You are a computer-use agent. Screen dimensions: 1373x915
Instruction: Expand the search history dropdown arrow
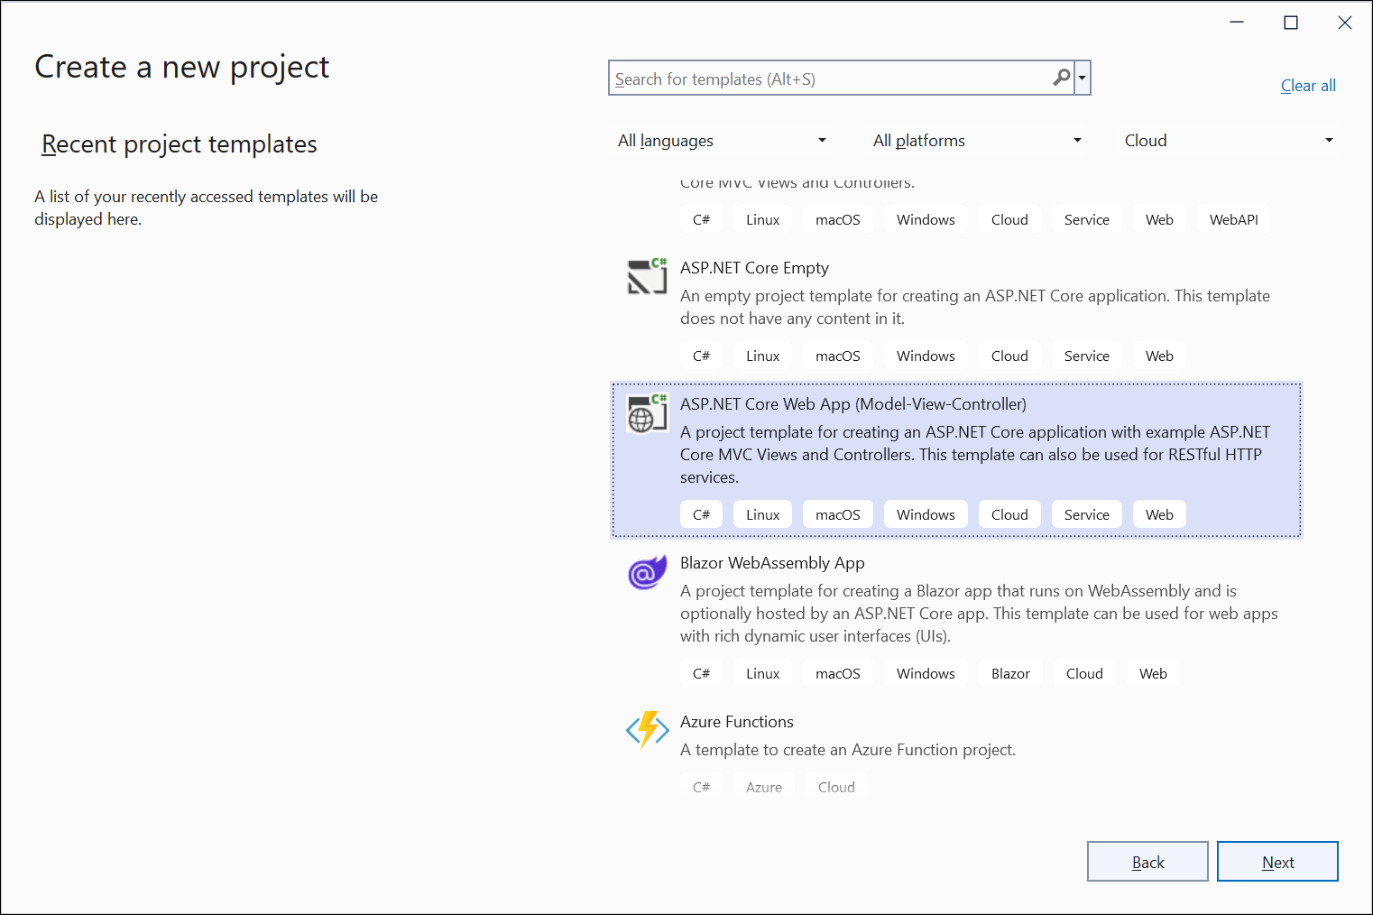click(1083, 79)
